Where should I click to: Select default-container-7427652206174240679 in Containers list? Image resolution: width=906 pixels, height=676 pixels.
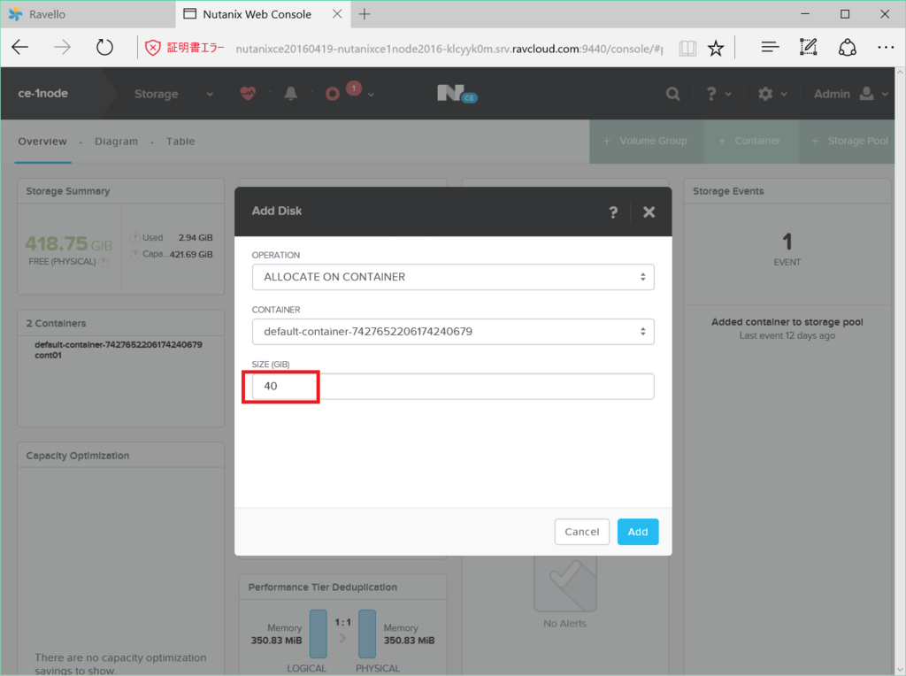coord(119,345)
